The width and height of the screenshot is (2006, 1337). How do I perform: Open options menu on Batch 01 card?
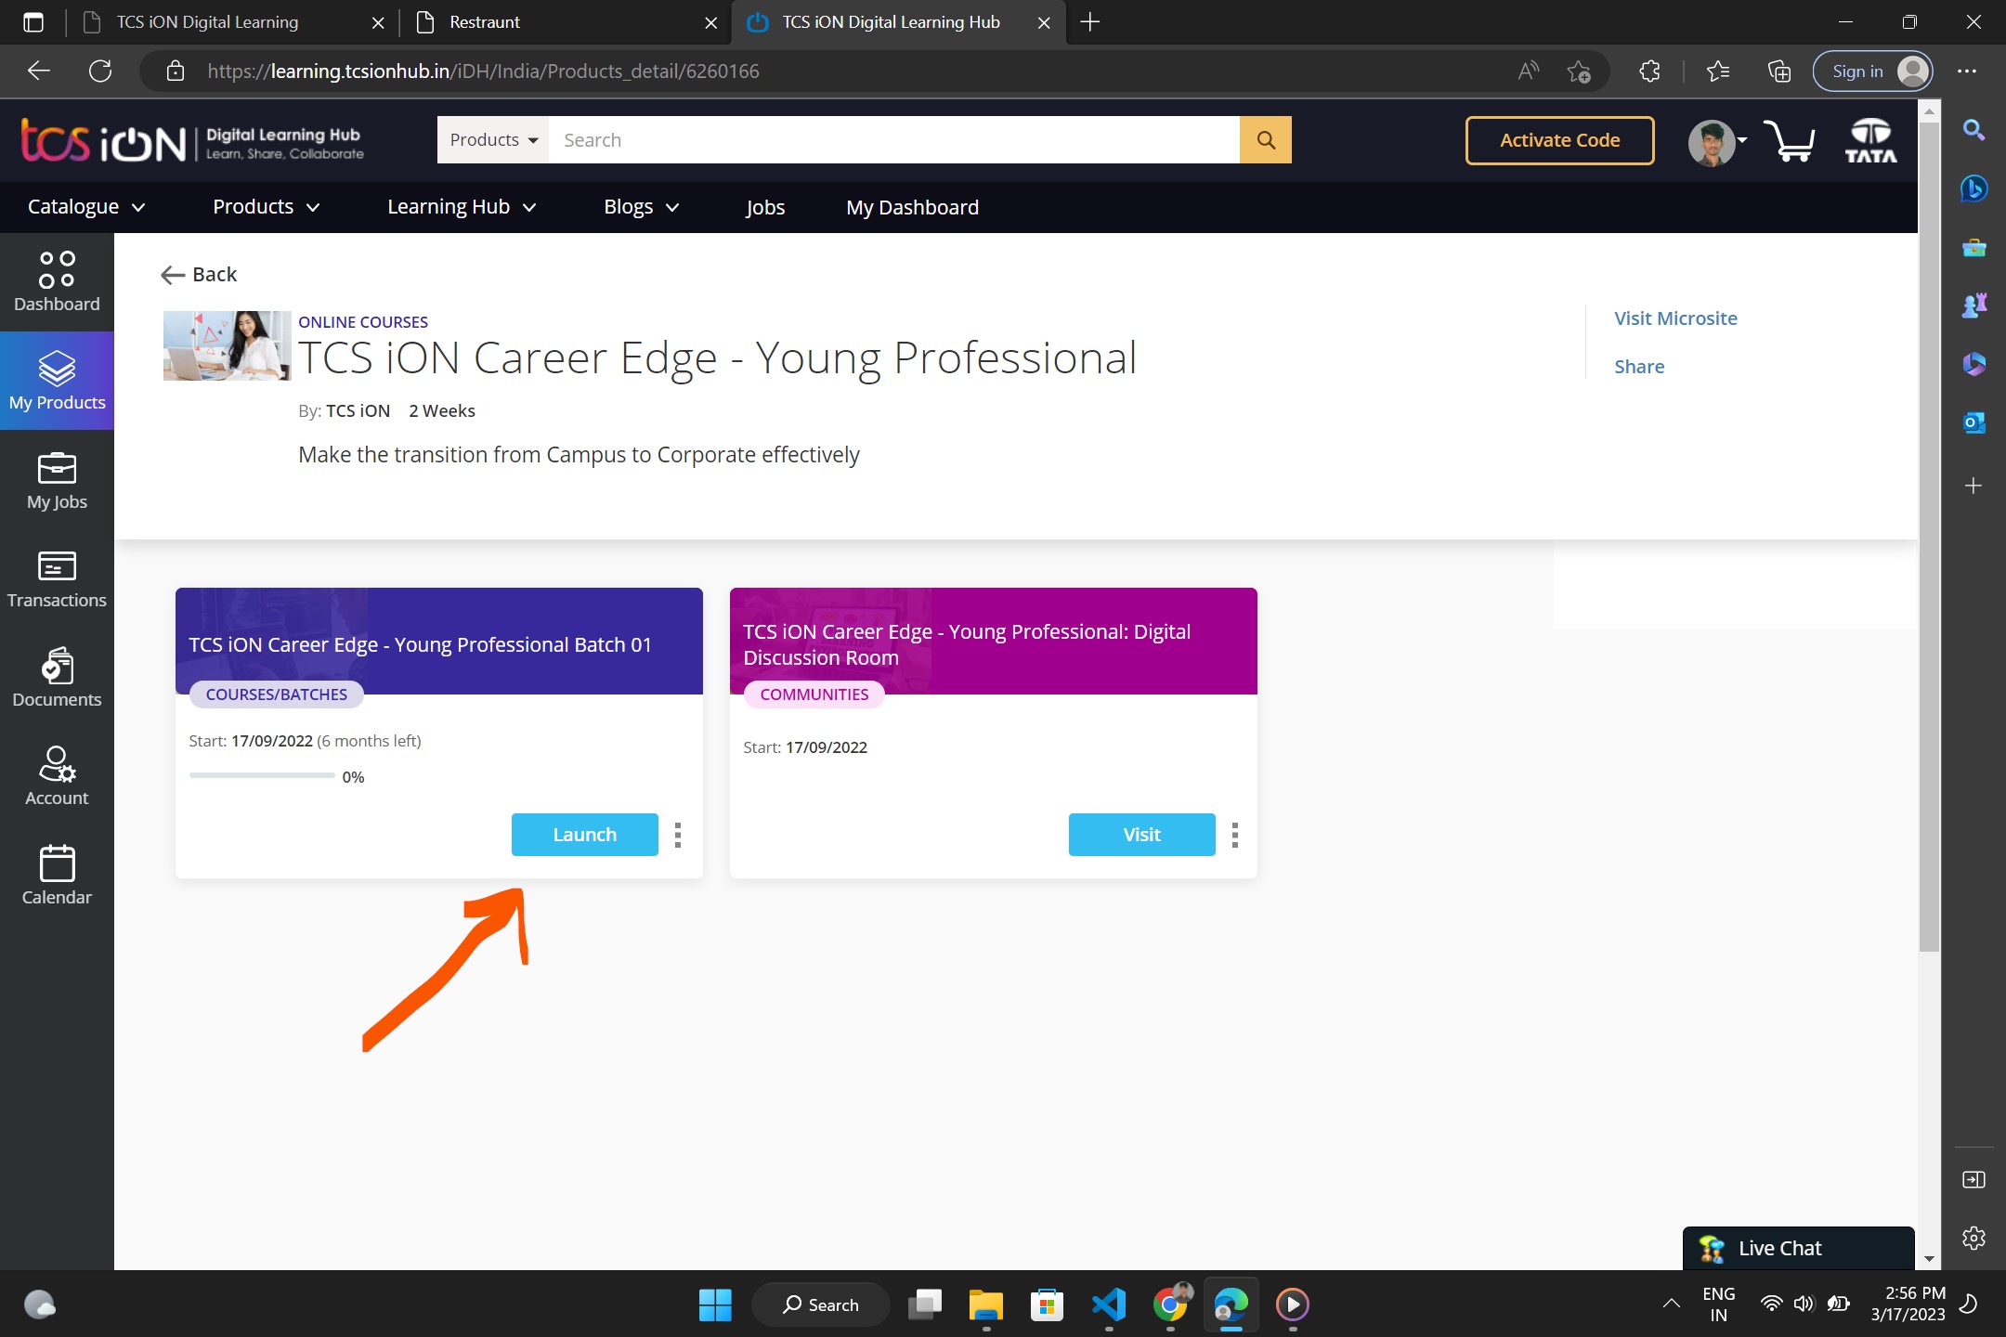(678, 835)
